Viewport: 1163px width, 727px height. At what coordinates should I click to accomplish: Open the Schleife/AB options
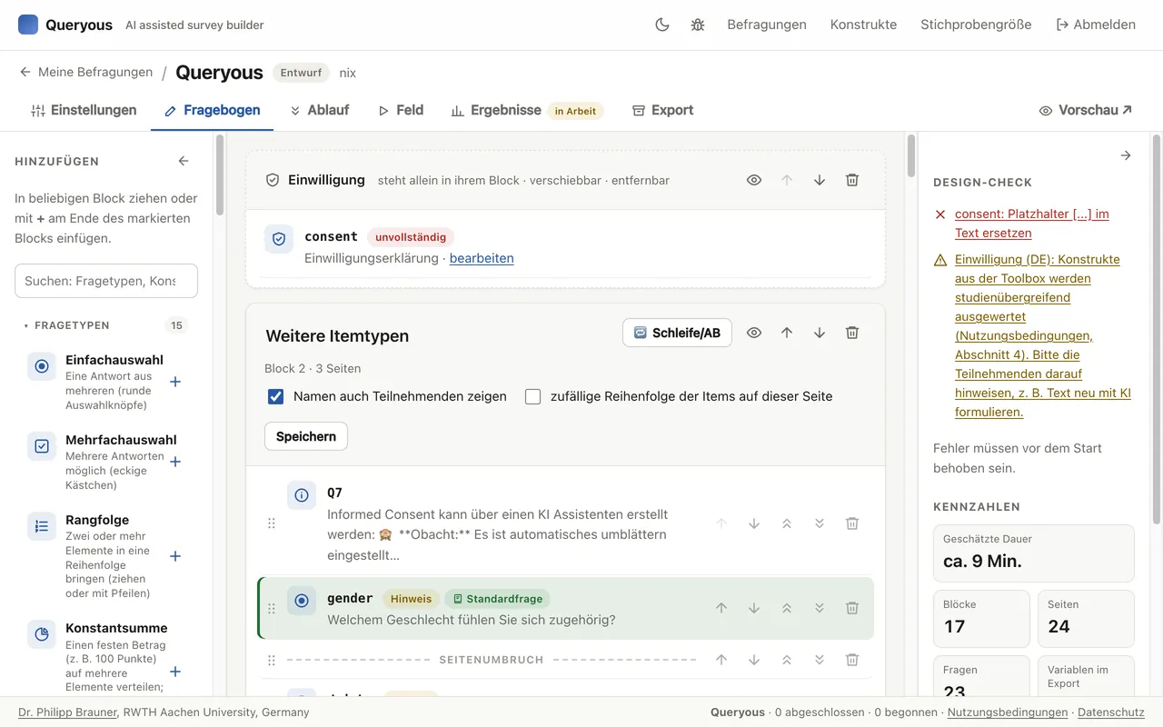tap(677, 333)
